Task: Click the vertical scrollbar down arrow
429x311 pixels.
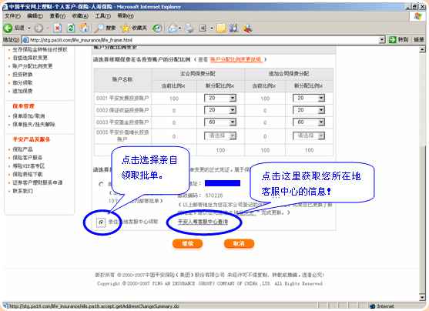Action: click(x=422, y=297)
